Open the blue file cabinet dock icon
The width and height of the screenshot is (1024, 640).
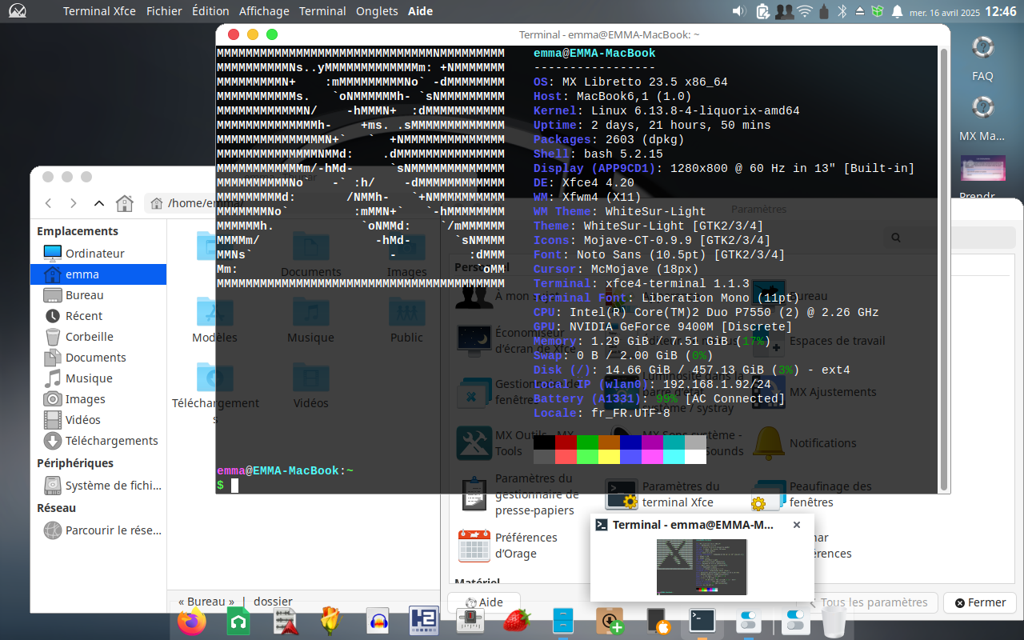[563, 622]
